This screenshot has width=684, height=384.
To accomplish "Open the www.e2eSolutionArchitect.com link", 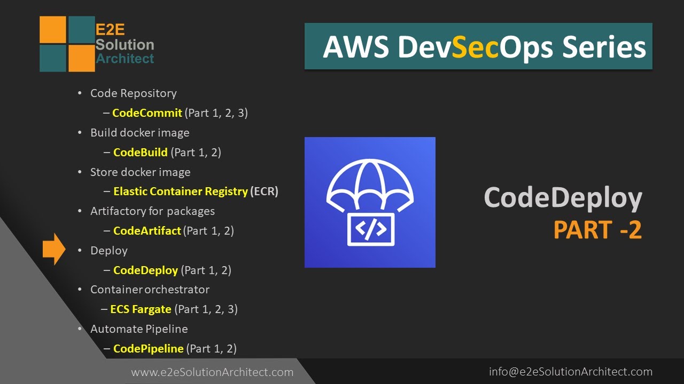I will click(212, 372).
